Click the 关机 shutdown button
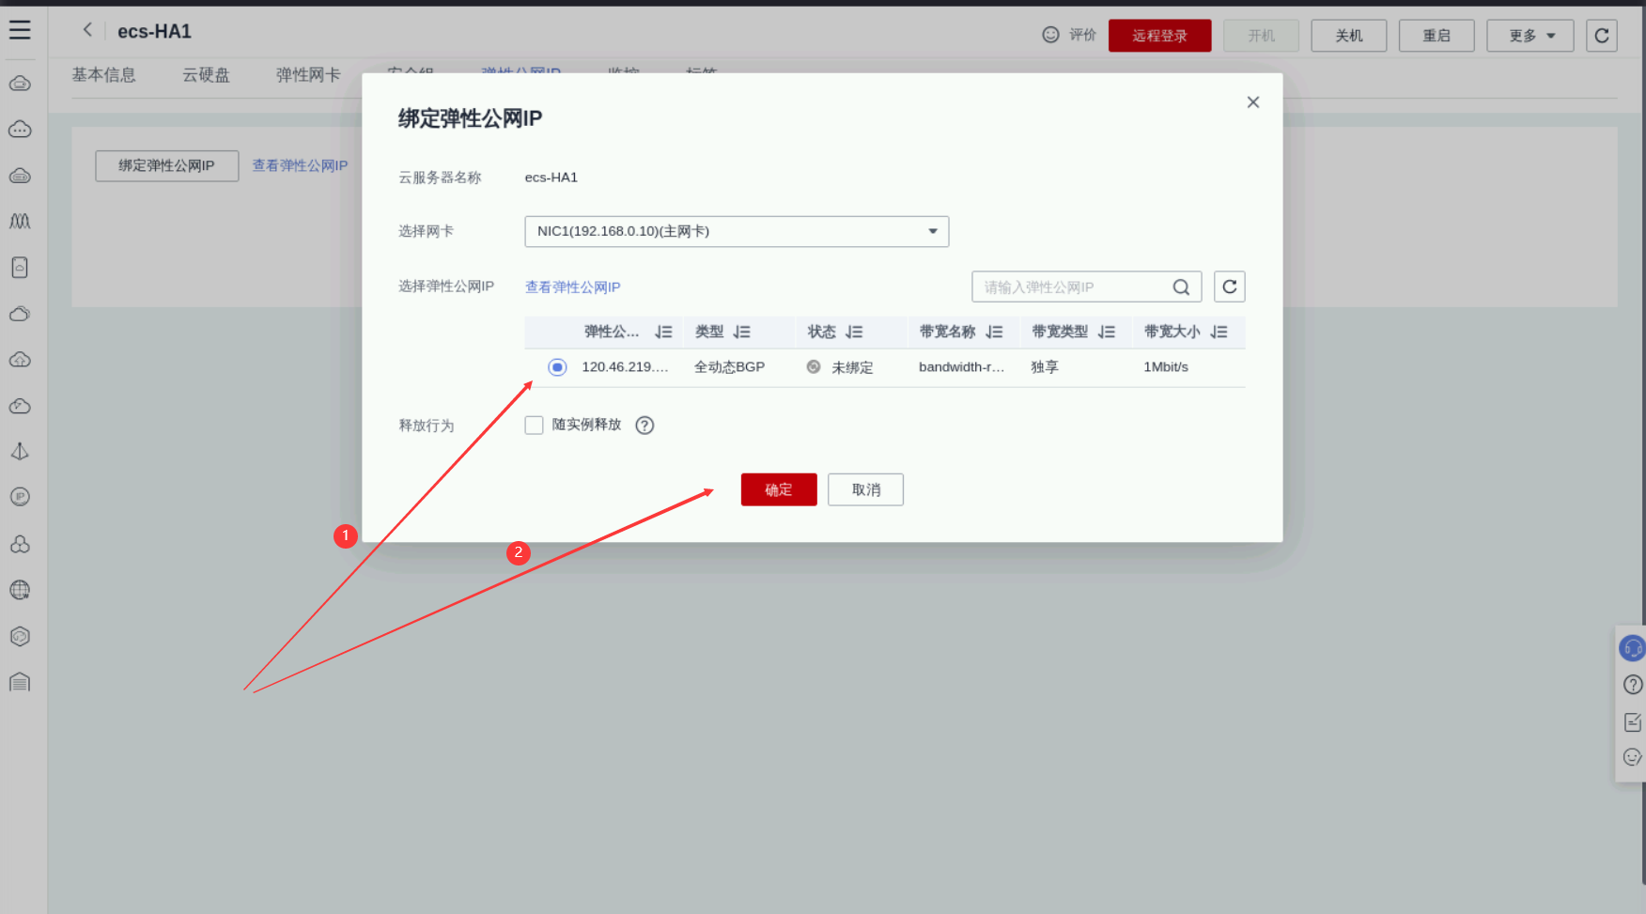Image resolution: width=1646 pixels, height=914 pixels. (x=1349, y=36)
